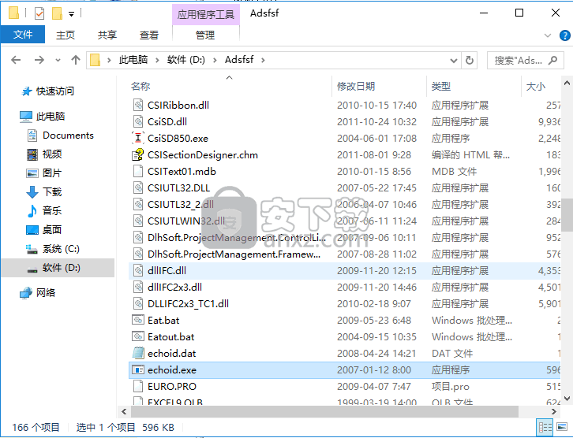The height and width of the screenshot is (438, 573).
Task: Click the Explorer window folder icon in title bar
Action: click(14, 13)
